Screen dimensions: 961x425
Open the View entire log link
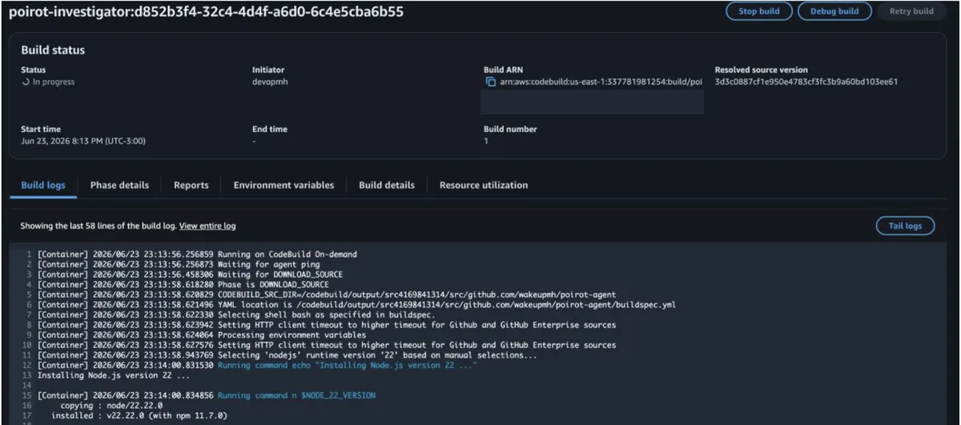(207, 226)
